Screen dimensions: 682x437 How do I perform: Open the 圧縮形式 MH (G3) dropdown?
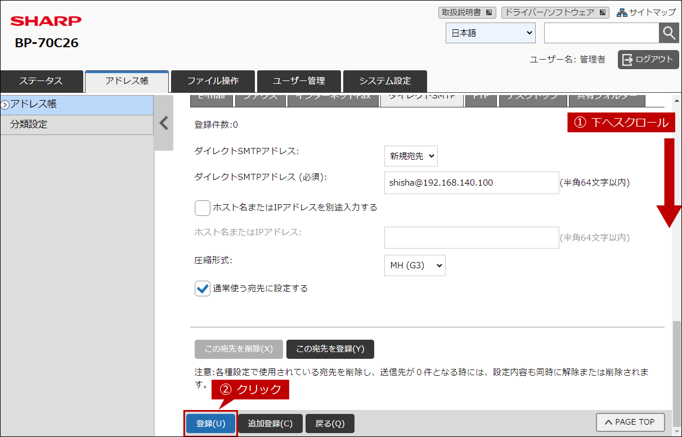[x=415, y=265]
